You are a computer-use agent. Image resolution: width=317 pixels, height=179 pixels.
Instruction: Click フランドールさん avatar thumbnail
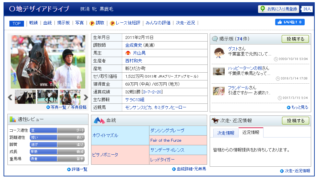coord(219,91)
